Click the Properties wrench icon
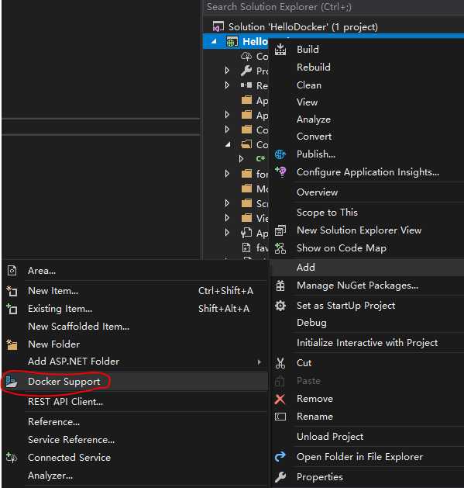 280,477
